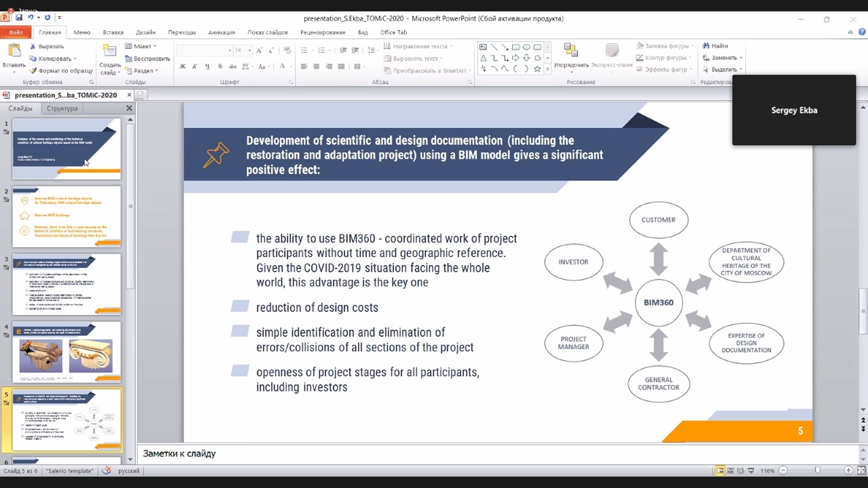Toggle text shadow (S) formatting

click(x=219, y=66)
